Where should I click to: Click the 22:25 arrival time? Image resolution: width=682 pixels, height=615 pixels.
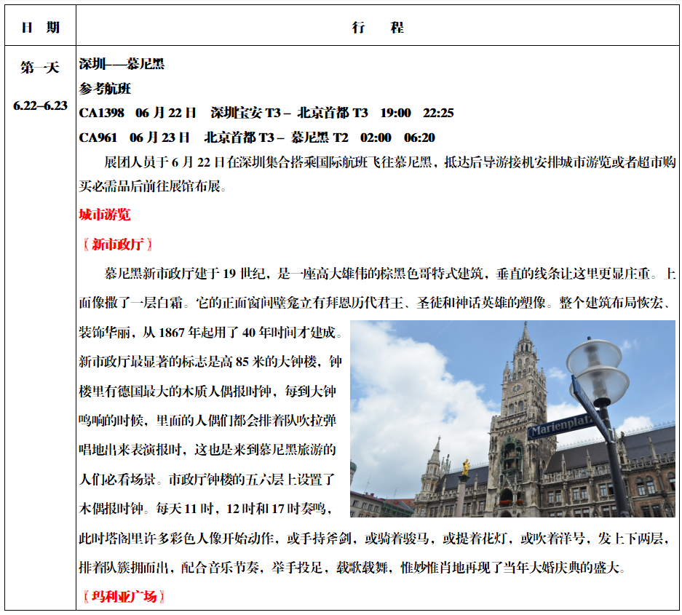pyautogui.click(x=438, y=113)
